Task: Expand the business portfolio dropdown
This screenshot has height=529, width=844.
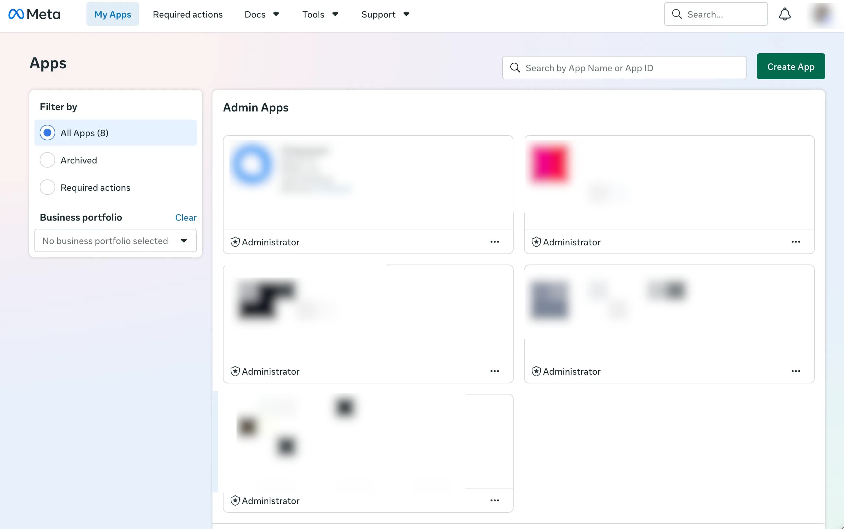Action: click(115, 241)
